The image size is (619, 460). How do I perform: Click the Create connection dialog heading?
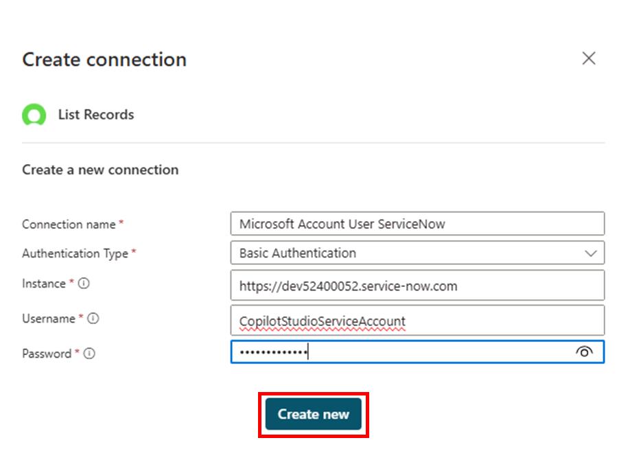(x=104, y=60)
